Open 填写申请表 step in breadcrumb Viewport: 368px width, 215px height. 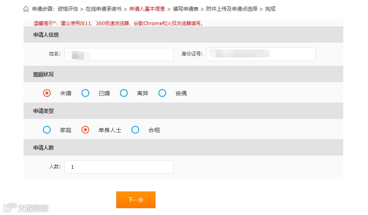pos(186,9)
